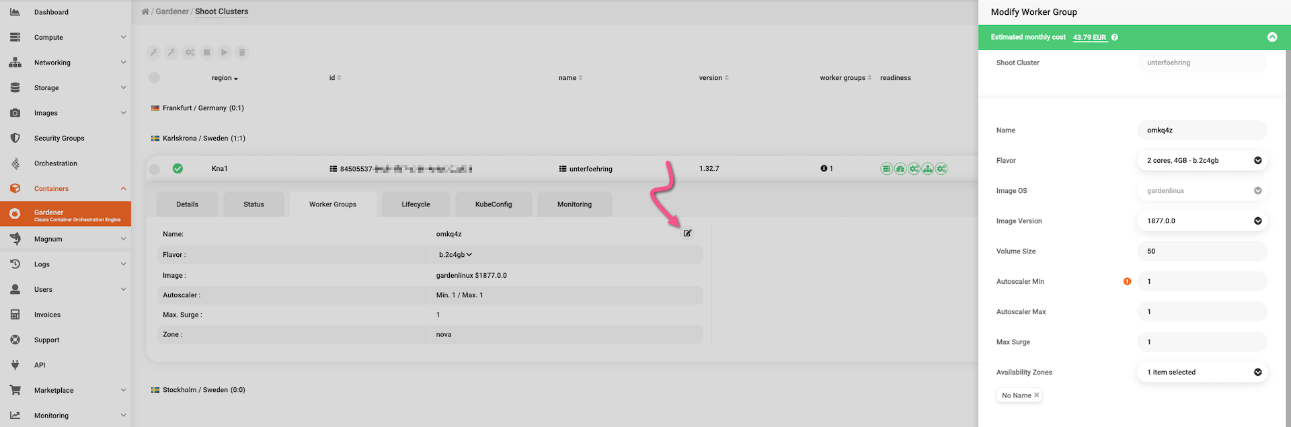The image size is (1291, 427).
Task: Click the green gauge readiness icon
Action: pyautogui.click(x=900, y=169)
